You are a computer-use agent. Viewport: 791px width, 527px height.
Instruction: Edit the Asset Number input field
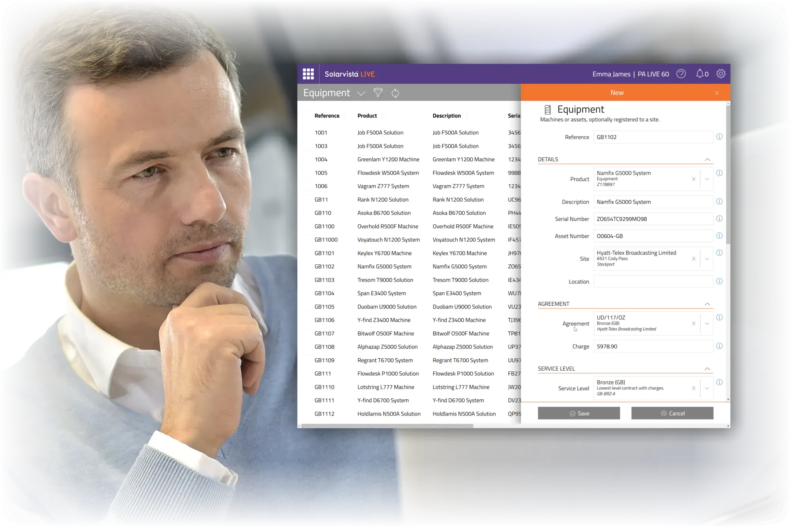[x=653, y=236]
